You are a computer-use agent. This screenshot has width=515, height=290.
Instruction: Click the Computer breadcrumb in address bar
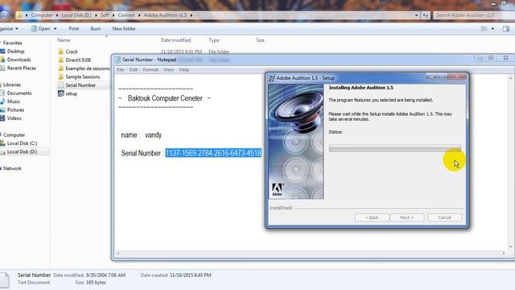pyautogui.click(x=42, y=15)
